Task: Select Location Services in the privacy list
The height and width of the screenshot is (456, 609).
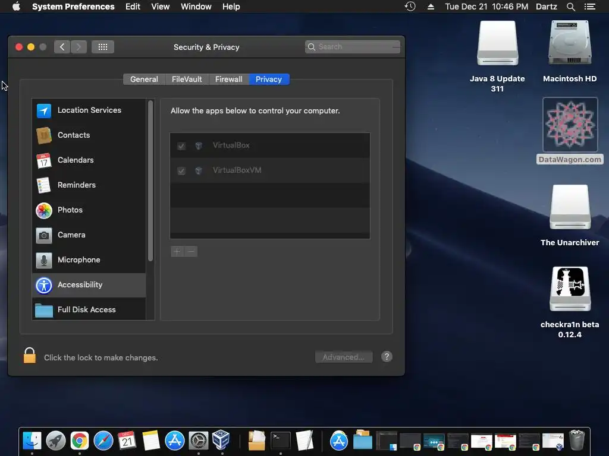Action: 89,110
